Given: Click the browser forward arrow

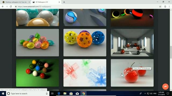Looking at the screenshot, I should click(x=7, y=6).
